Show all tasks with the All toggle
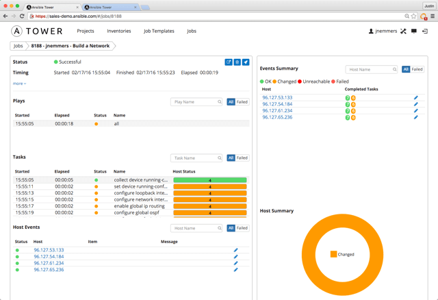This screenshot has height=300, width=438. click(x=231, y=158)
